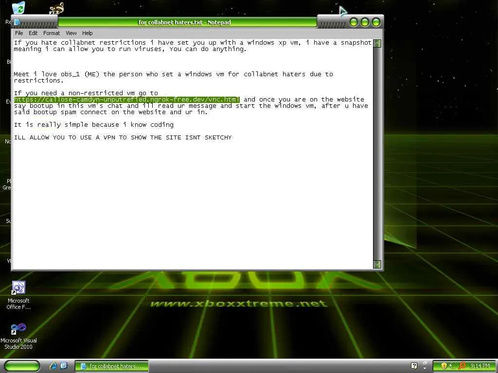The height and width of the screenshot is (373, 498).
Task: Open the View menu in Notepad
Action: point(71,33)
